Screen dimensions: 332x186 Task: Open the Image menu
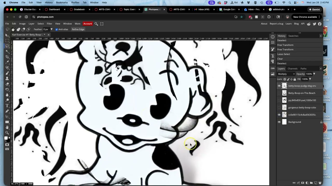[x=22, y=24]
